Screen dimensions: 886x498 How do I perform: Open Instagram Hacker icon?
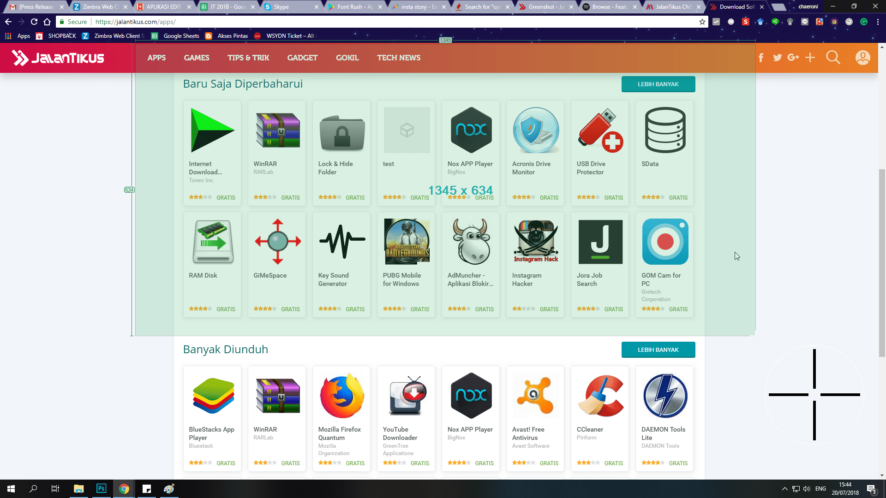coord(536,242)
